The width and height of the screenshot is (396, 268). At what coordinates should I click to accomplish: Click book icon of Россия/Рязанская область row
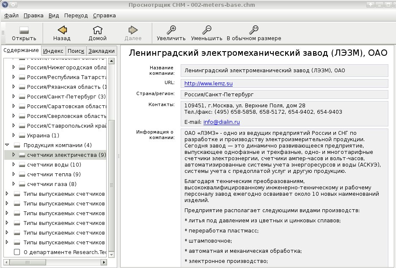tap(22, 87)
